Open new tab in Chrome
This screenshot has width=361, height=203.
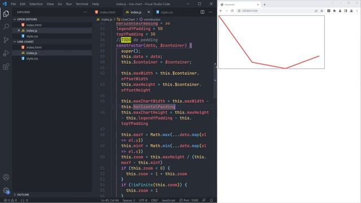[265, 5]
